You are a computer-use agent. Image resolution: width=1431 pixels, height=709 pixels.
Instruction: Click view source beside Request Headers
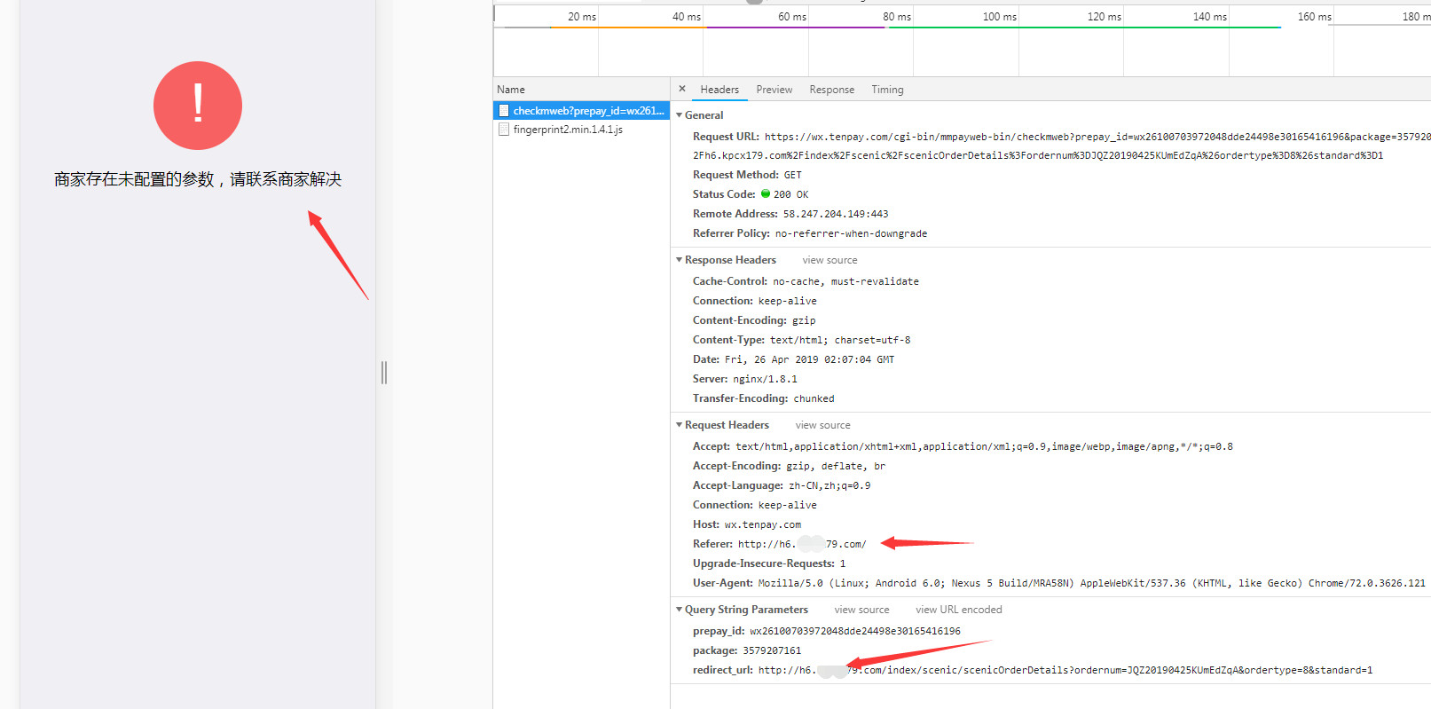point(822,425)
